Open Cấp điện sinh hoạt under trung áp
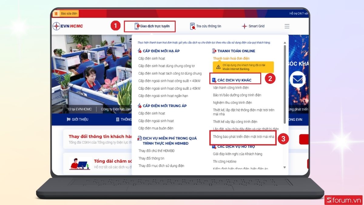364x205 pixels. [152, 113]
